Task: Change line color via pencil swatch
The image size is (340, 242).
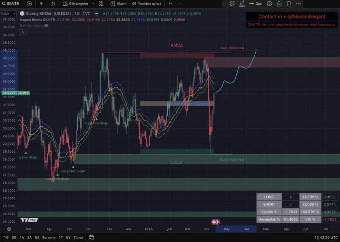Action: (x=242, y=4)
